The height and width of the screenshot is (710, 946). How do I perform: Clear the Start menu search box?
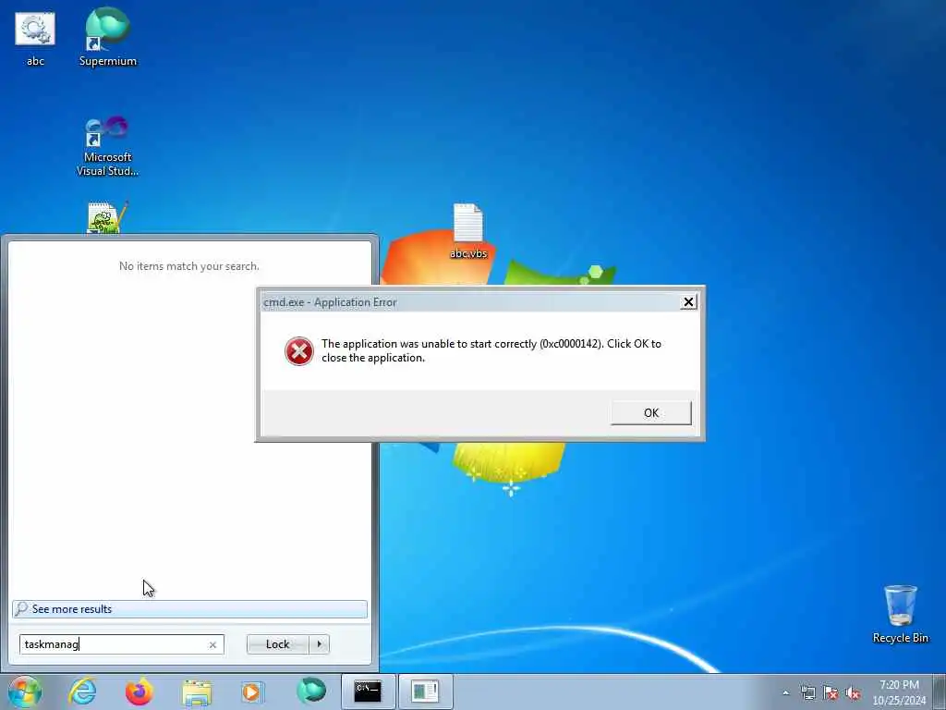[212, 644]
